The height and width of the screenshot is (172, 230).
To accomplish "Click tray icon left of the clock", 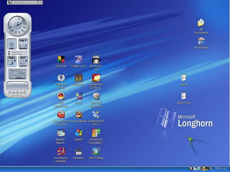I will pyautogui.click(x=211, y=168).
